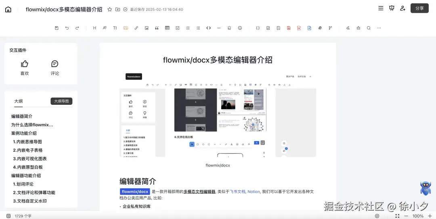Click the PDF file export icon
The height and width of the screenshot is (219, 436).
299,28
